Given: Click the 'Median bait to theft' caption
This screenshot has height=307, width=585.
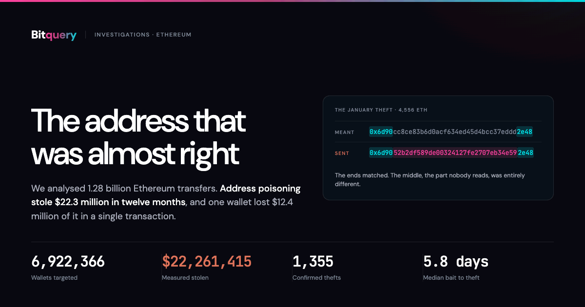Looking at the screenshot, I should [x=451, y=278].
